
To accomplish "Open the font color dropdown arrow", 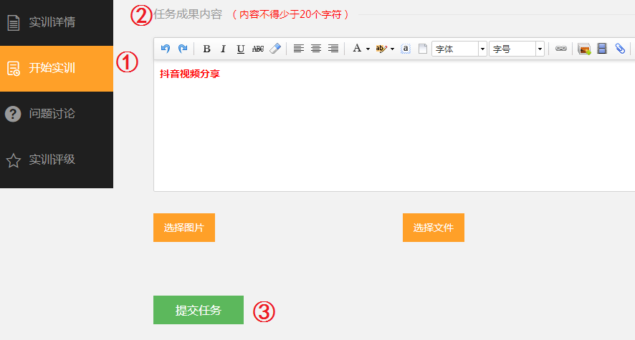I will (368, 49).
